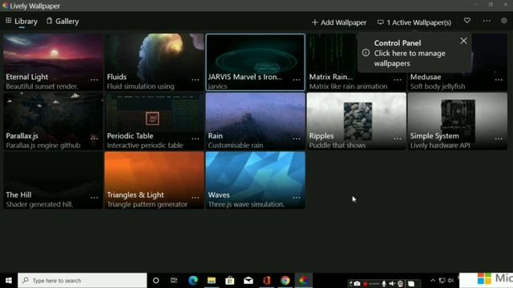Open the settings gear icon
Viewport: 513px width, 288px height.
point(504,21)
